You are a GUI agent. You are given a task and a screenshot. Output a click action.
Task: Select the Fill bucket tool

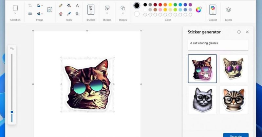coord(69,6)
